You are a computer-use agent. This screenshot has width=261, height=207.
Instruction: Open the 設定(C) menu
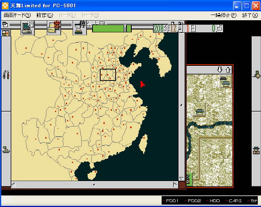44,15
